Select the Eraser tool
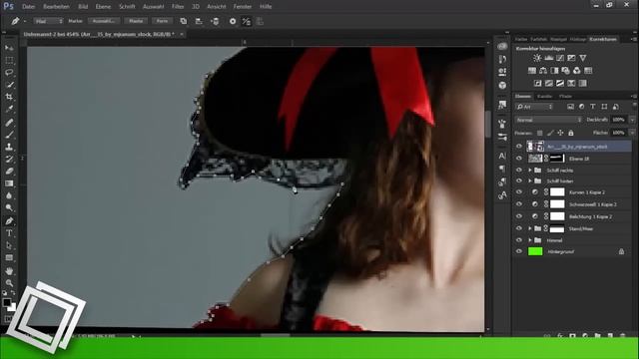The width and height of the screenshot is (639, 359). [9, 171]
